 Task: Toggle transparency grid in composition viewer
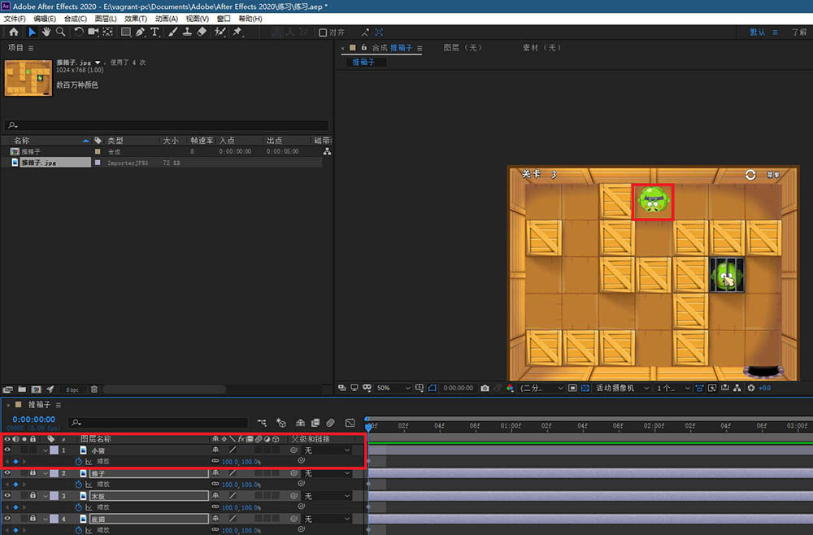click(x=585, y=388)
